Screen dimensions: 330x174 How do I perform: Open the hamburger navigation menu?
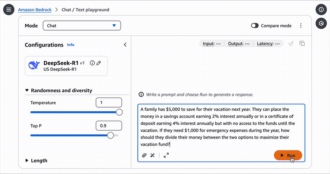tap(8, 9)
